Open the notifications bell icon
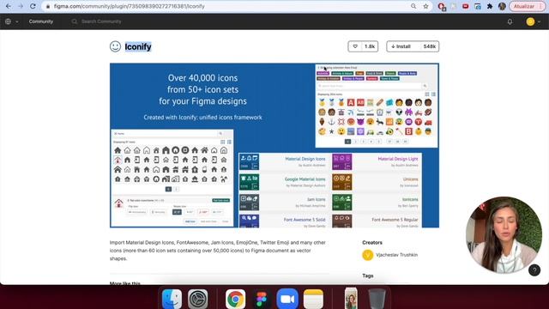The height and width of the screenshot is (309, 549). [x=510, y=21]
